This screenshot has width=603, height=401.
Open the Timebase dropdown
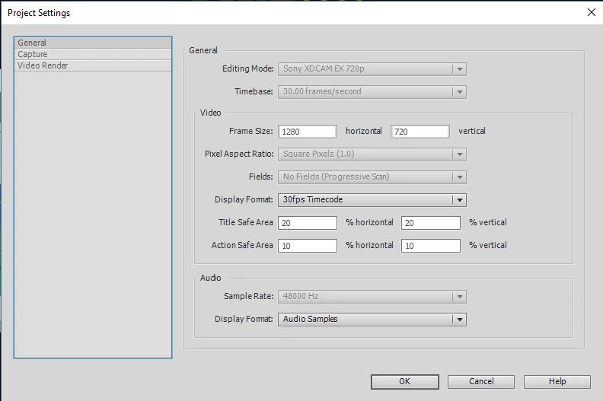[x=372, y=92]
